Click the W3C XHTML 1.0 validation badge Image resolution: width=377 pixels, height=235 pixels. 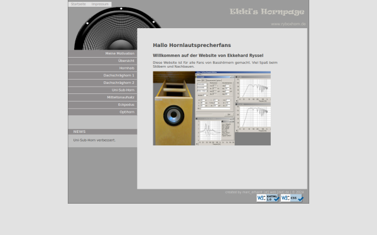268,198
